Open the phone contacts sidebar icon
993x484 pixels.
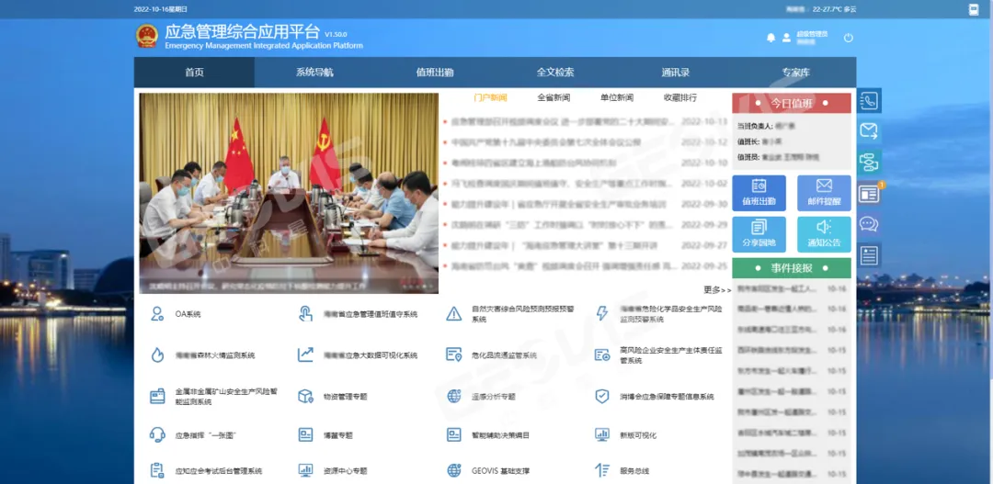pos(869,100)
